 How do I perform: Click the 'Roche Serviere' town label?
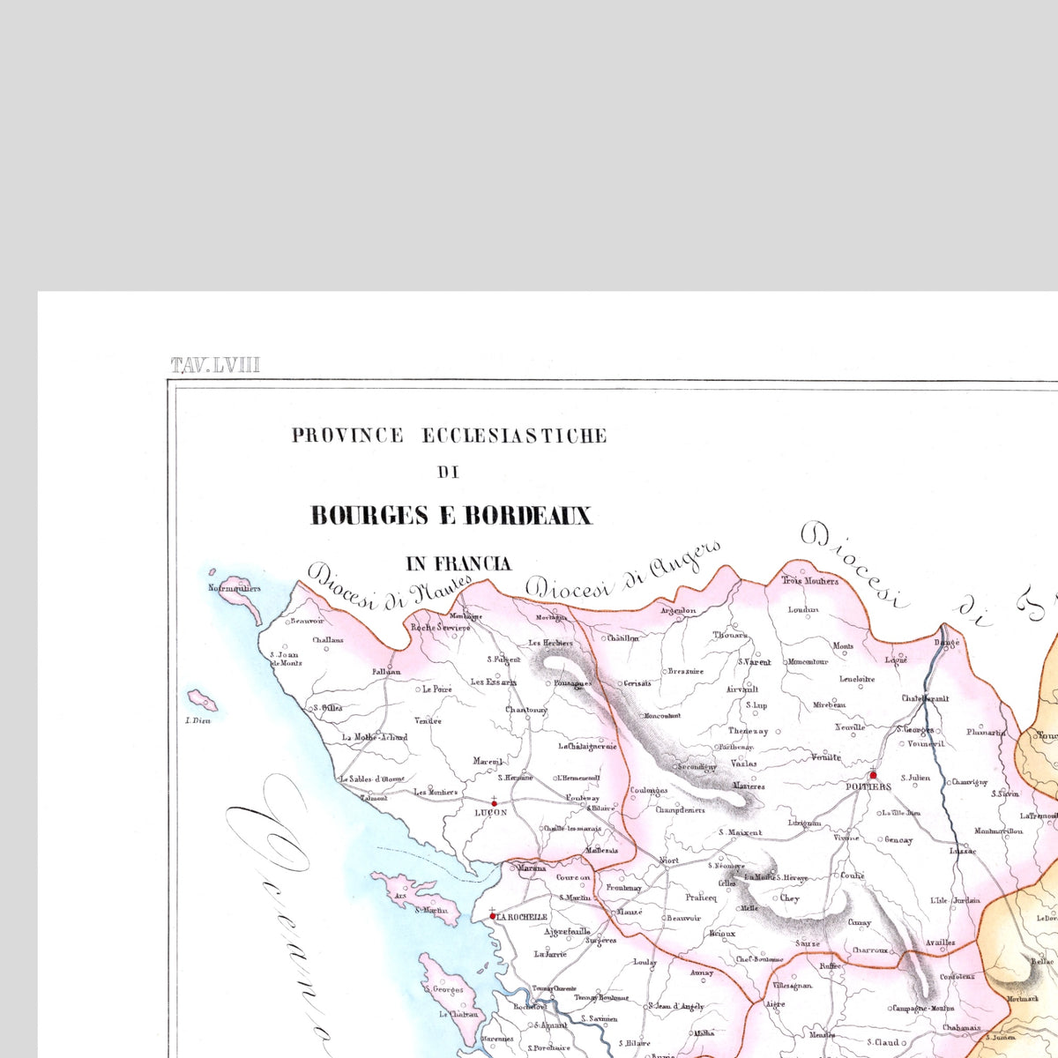[442, 627]
